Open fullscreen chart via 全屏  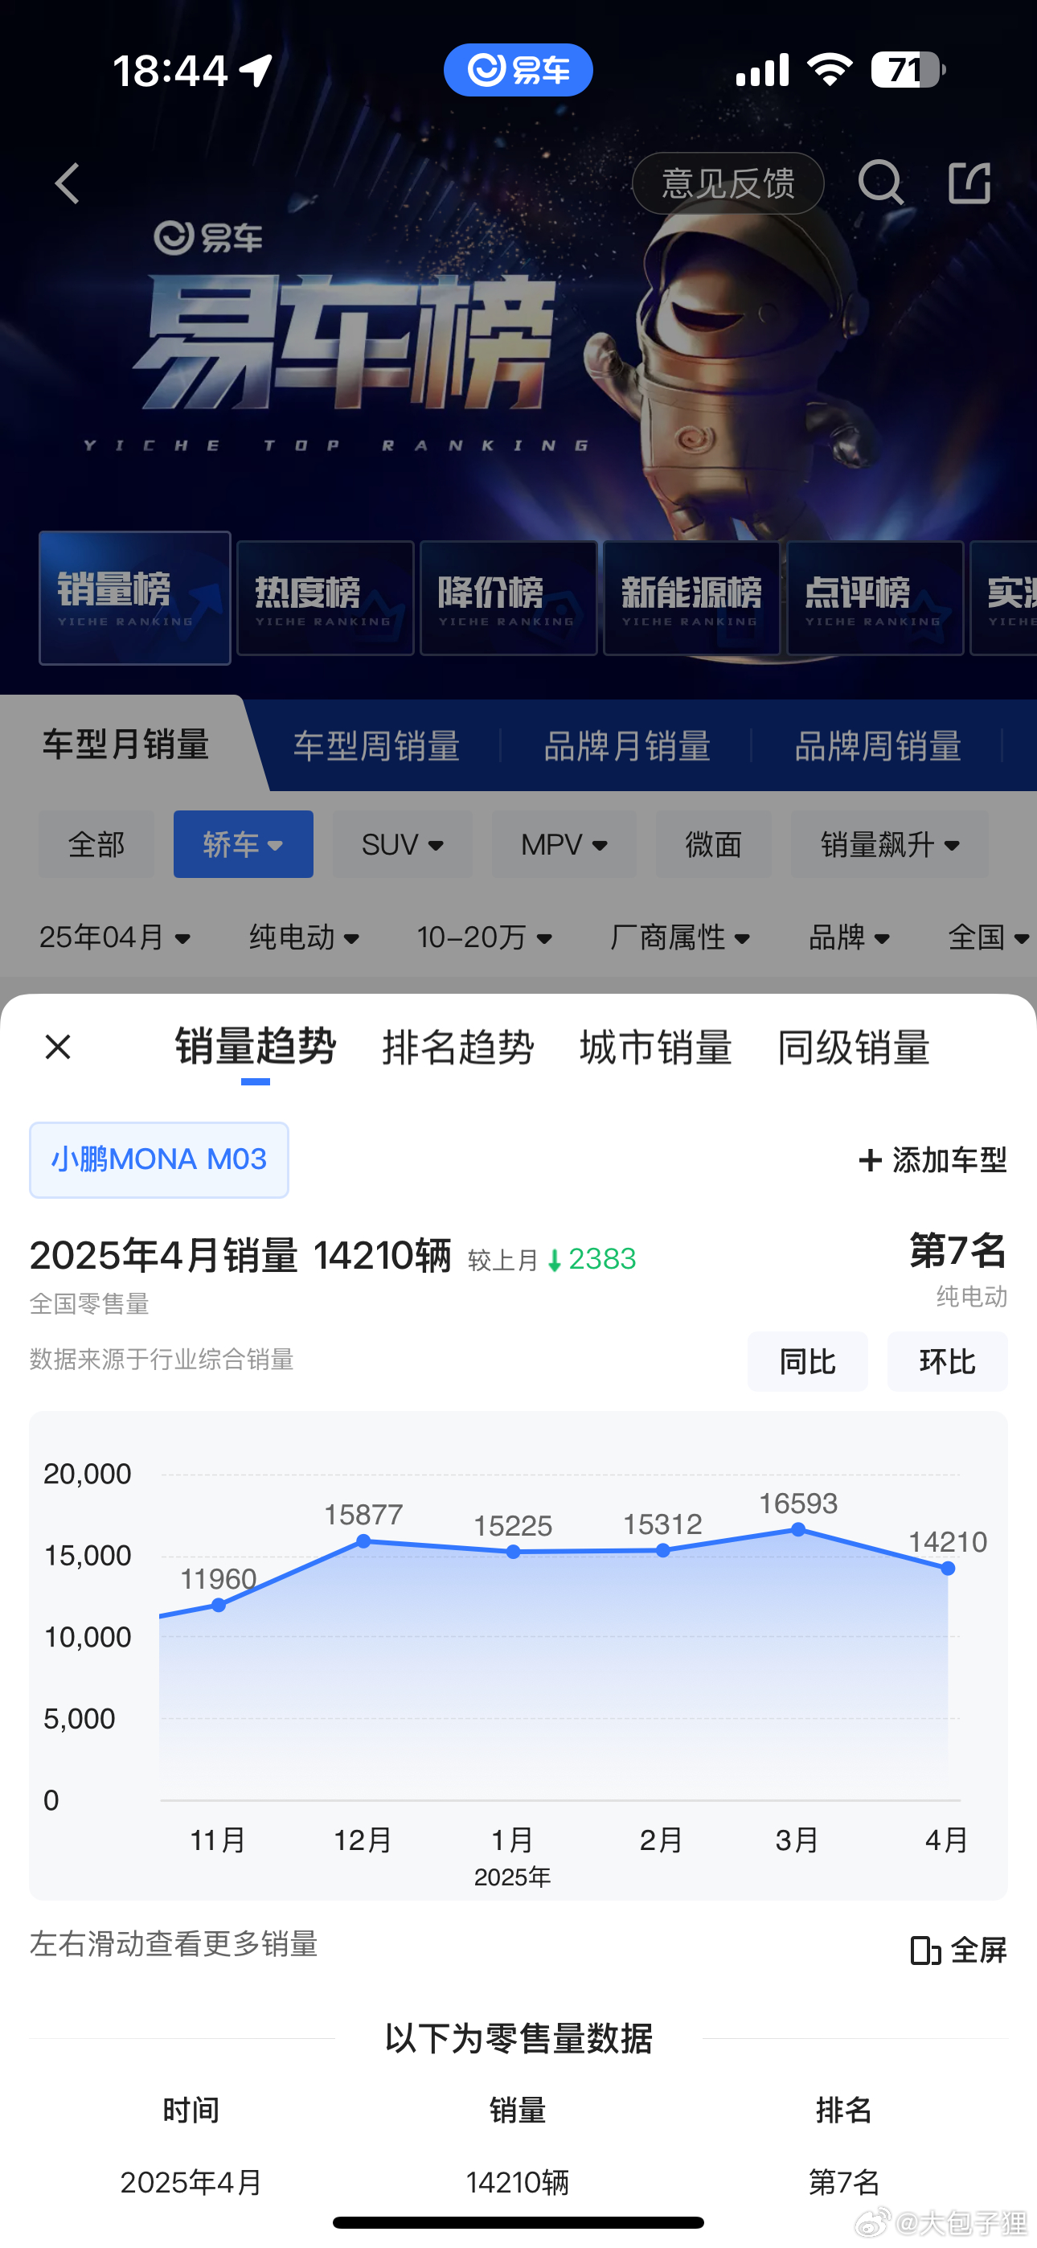pos(958,1950)
